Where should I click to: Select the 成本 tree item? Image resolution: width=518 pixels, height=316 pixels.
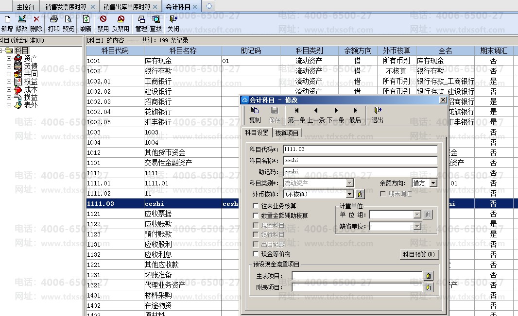(31, 90)
